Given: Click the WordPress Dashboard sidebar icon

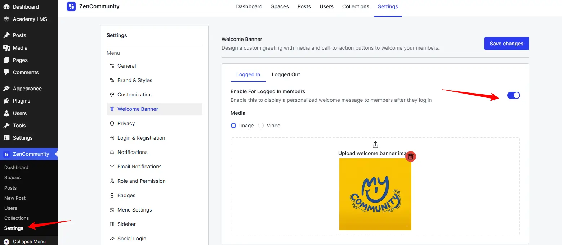Looking at the screenshot, I should (x=6, y=7).
